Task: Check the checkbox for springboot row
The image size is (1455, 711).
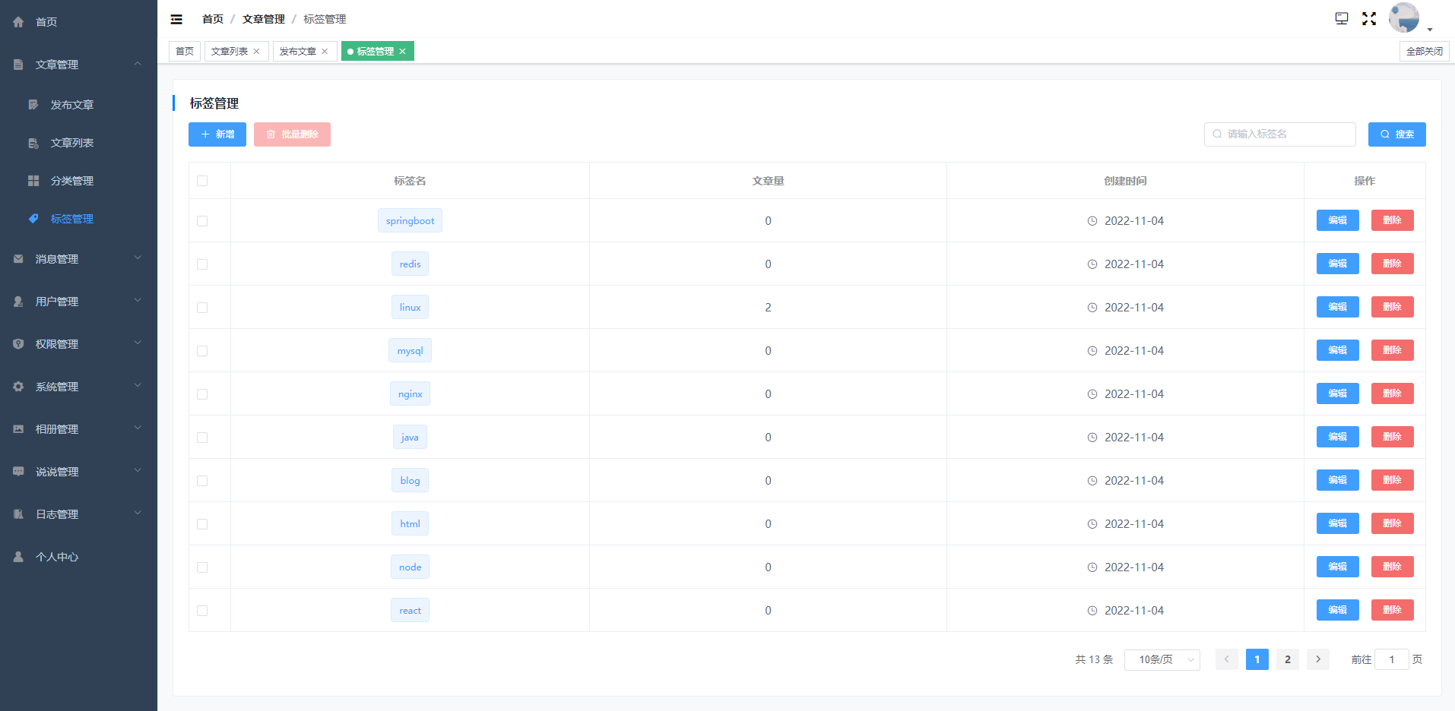Action: [202, 221]
